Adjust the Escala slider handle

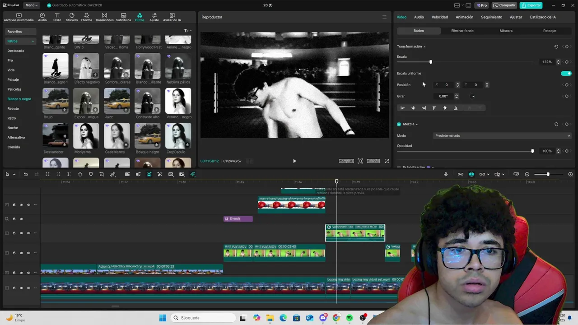[x=430, y=62]
